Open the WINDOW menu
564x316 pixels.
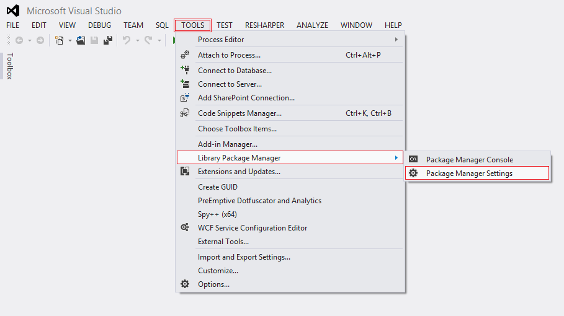click(x=357, y=25)
